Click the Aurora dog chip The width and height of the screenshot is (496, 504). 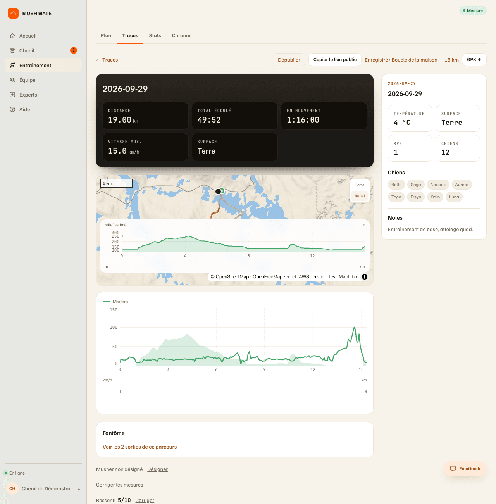(x=462, y=185)
